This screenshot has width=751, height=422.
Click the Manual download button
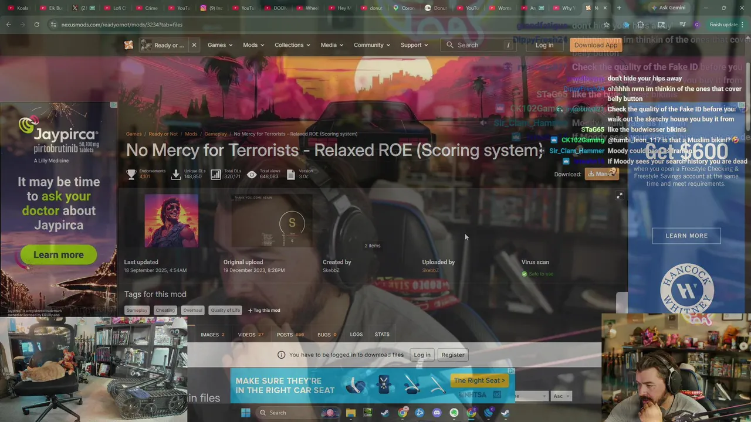point(601,174)
